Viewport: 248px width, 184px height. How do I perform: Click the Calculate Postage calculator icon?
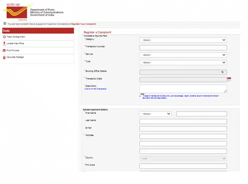[4, 58]
